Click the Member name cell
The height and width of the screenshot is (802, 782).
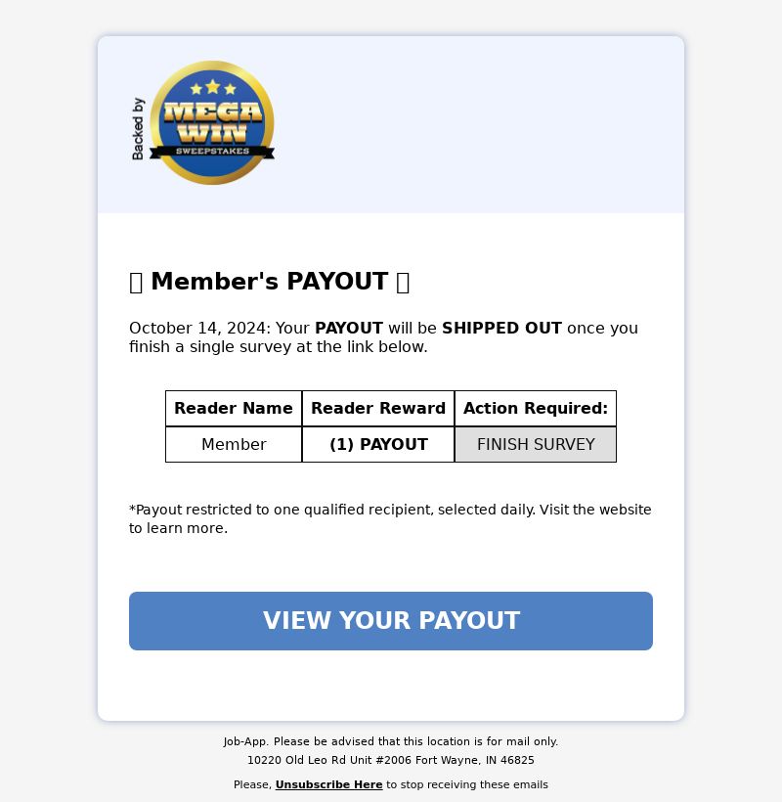pos(234,444)
